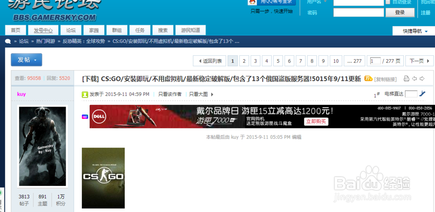Click the 注册 register link

click(425, 13)
